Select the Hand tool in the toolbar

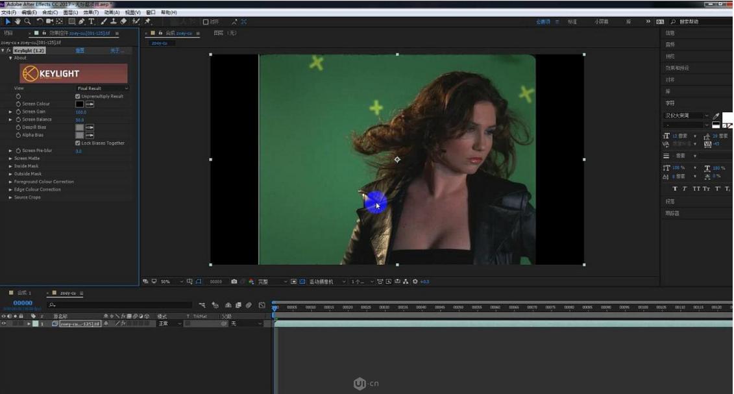point(18,21)
